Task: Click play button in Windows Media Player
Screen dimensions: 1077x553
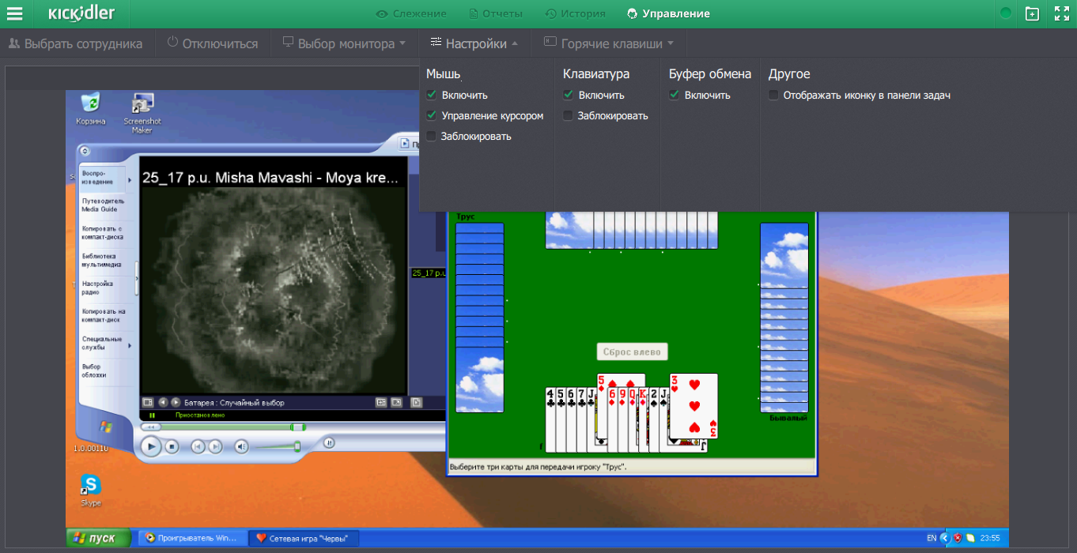Action: coord(150,446)
